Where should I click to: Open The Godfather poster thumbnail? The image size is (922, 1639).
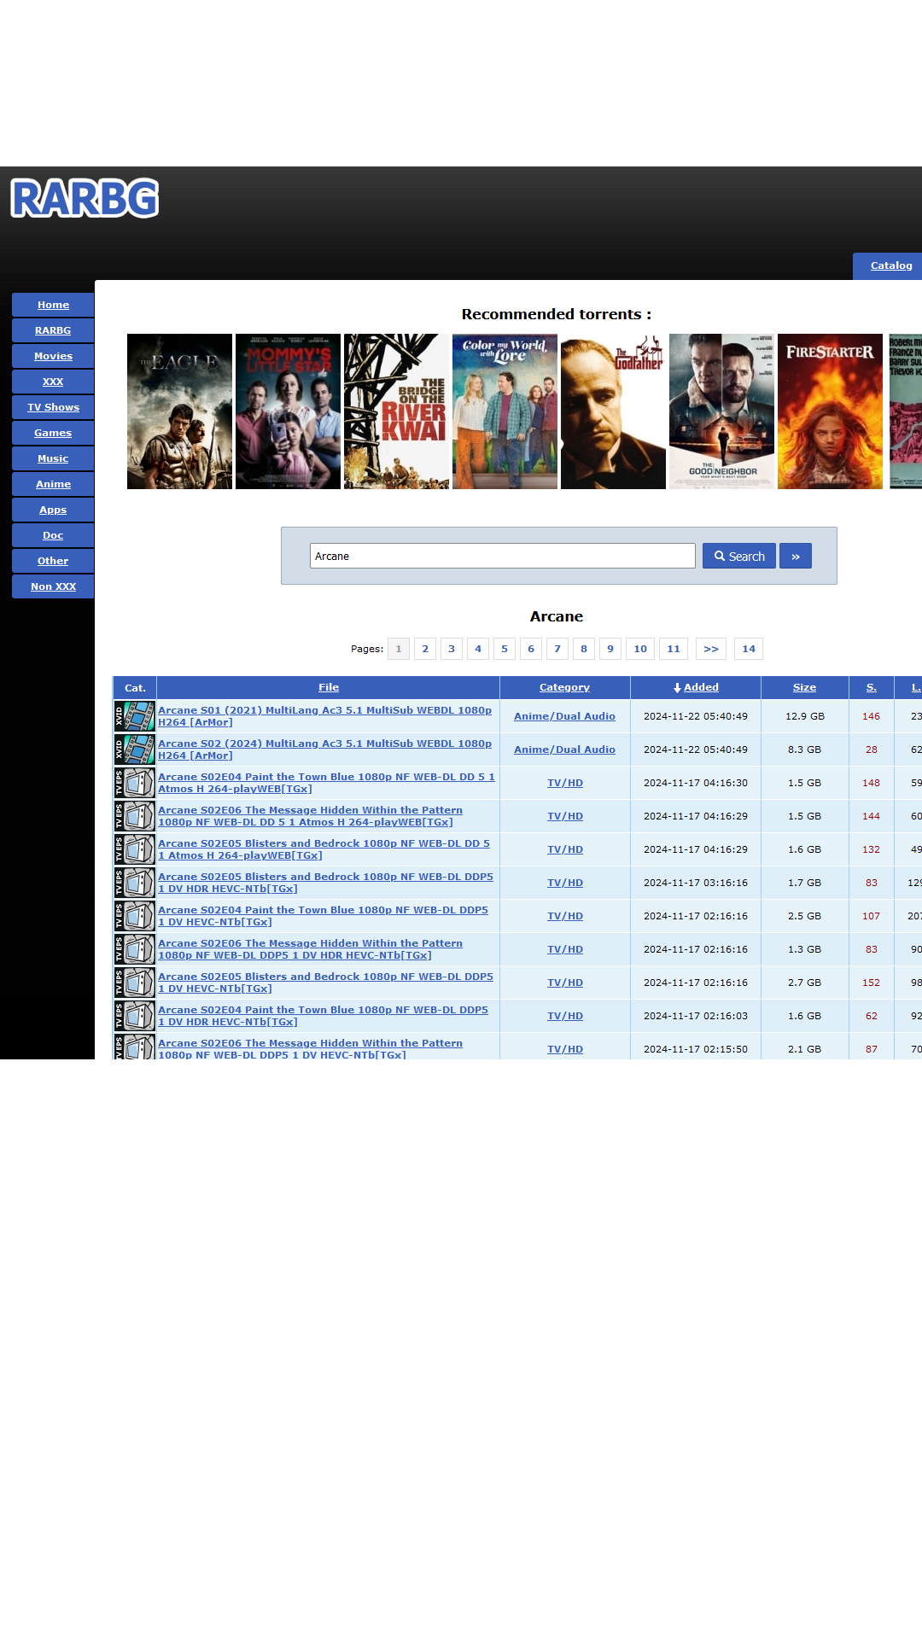coord(613,411)
